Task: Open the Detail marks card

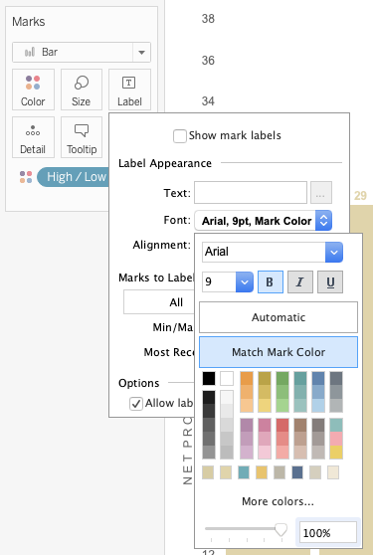Action: point(33,137)
